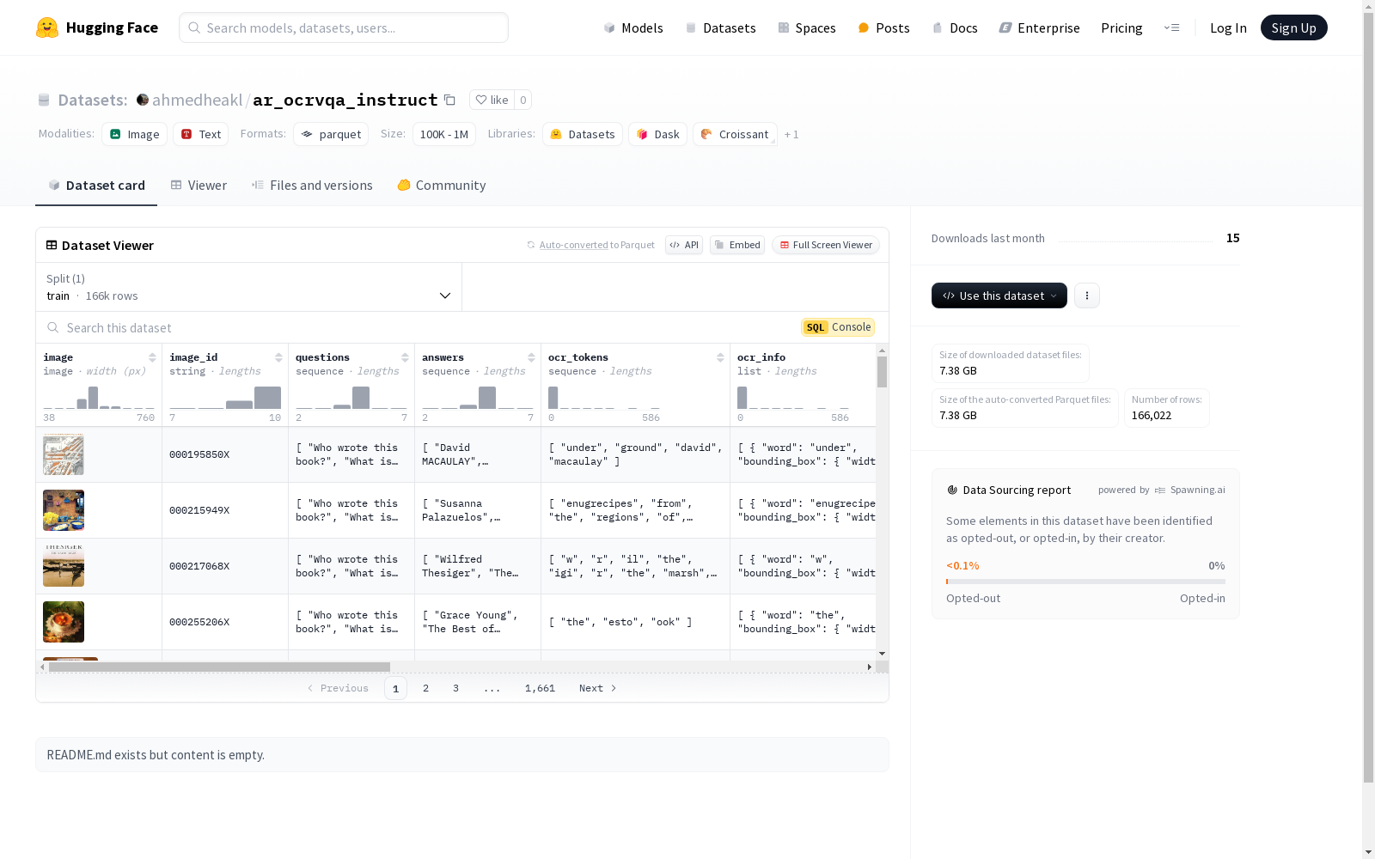Go to page 2 of the dataset
Screen dimensions: 1375x859
(425, 688)
